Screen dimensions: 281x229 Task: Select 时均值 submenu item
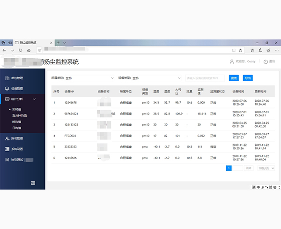coord(17,122)
